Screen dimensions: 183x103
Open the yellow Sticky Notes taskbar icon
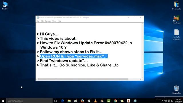point(122,101)
